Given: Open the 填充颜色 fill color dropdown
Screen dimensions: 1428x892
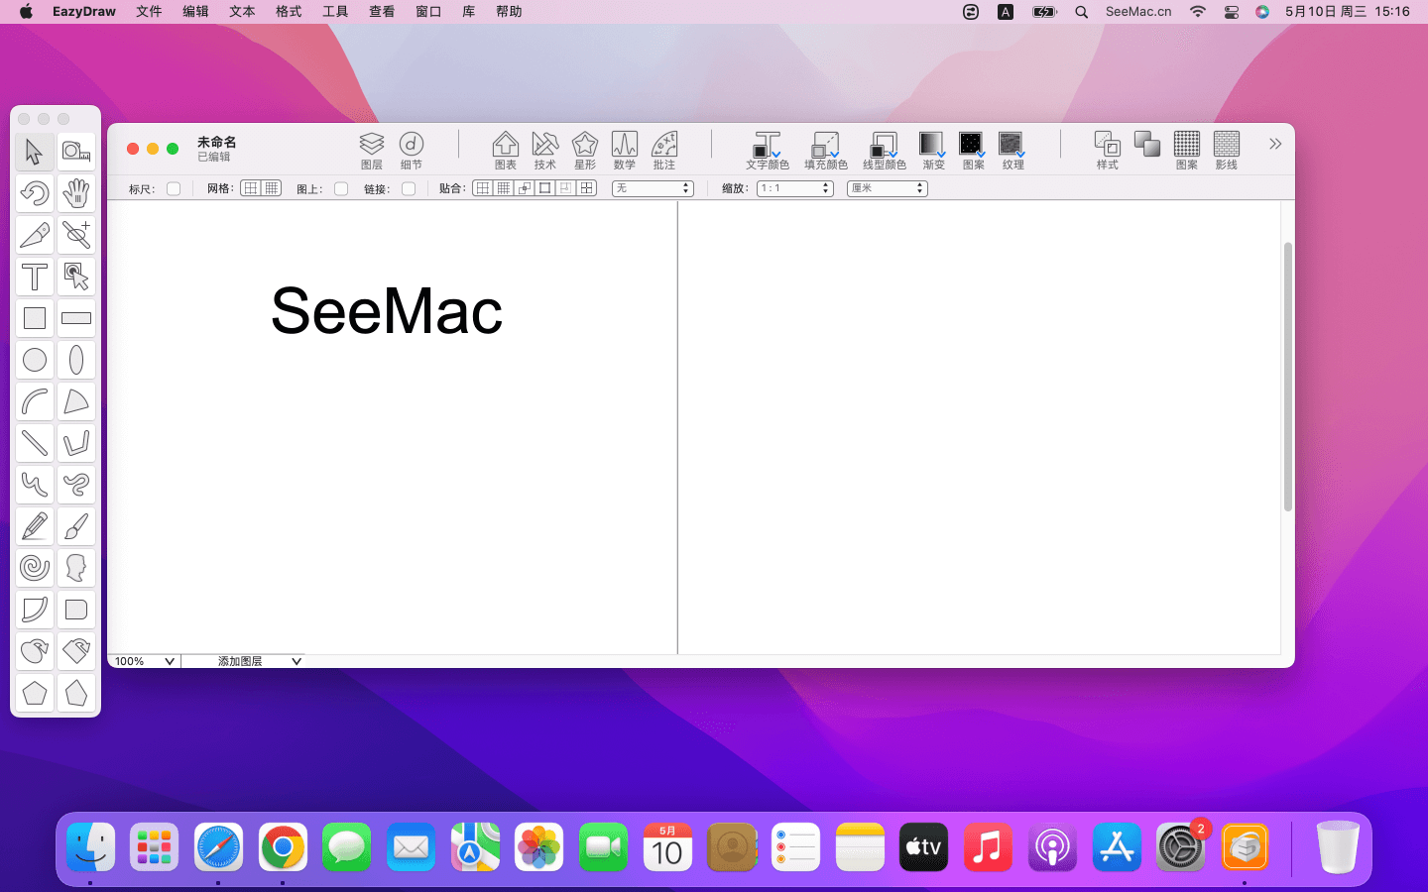Looking at the screenshot, I should 826,151.
